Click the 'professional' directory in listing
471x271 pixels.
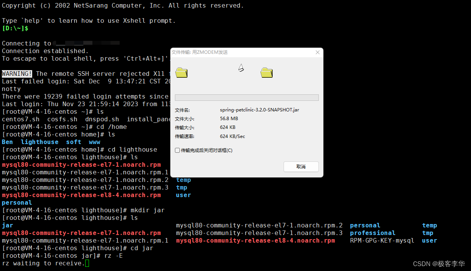pos(373,233)
